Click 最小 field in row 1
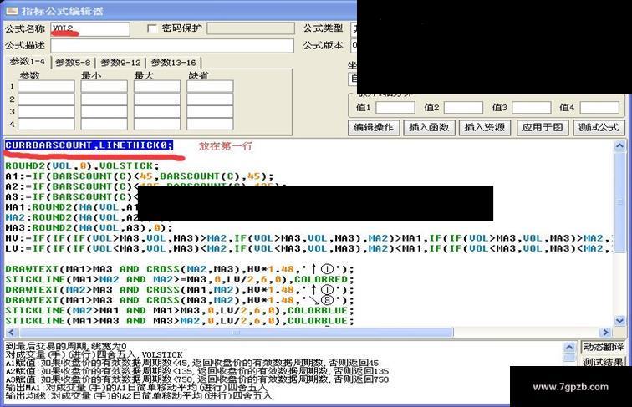 (104, 86)
